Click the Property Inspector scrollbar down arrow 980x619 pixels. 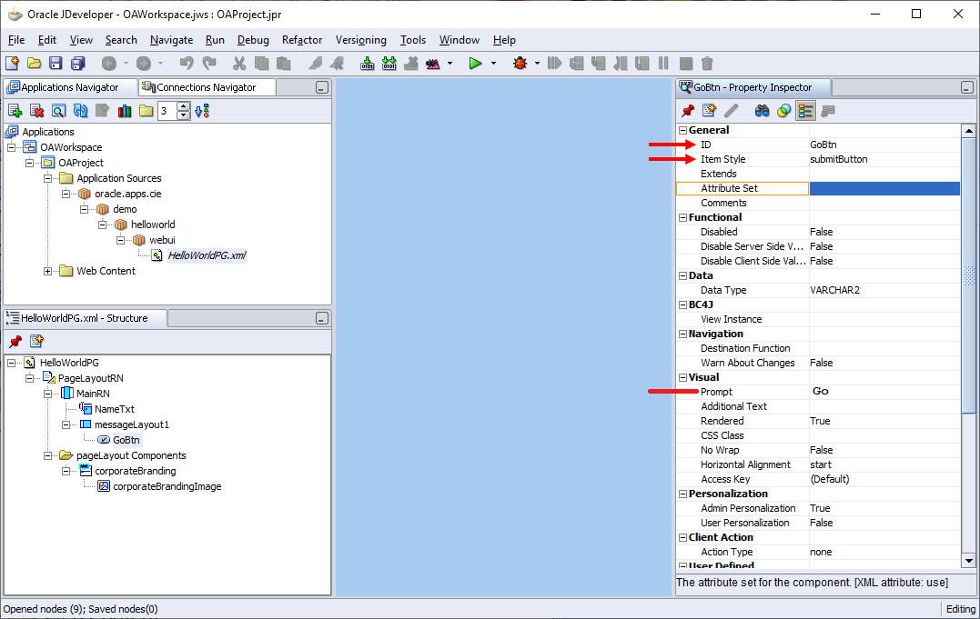point(969,560)
